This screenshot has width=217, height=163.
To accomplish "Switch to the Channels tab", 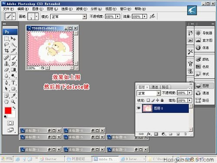I will pyautogui.click(x=155, y=87).
